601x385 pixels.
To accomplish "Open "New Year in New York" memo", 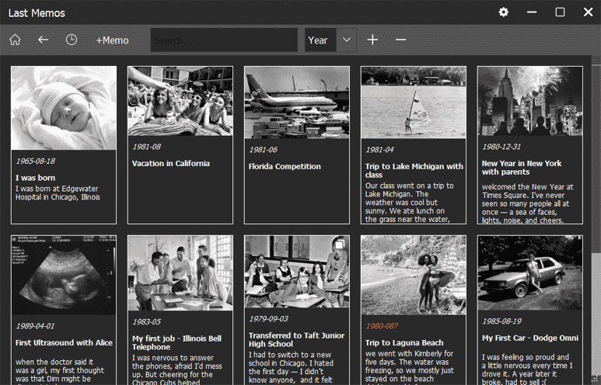I will pyautogui.click(x=521, y=168).
